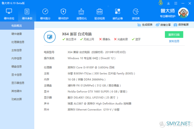This screenshot has width=194, height=129.
Task: Select 内存信息 in the sidebar
Action: point(17,58)
